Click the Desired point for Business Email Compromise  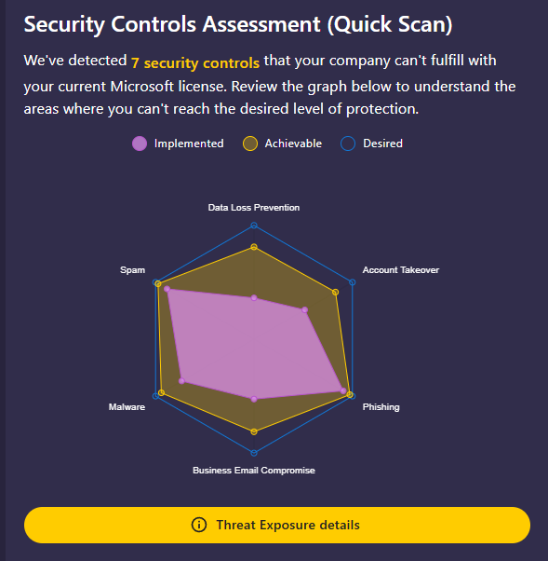254,453
